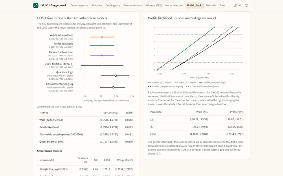283x176 pixels.
Task: Open the Pneumoconiosis tab
Action: coord(133,5)
